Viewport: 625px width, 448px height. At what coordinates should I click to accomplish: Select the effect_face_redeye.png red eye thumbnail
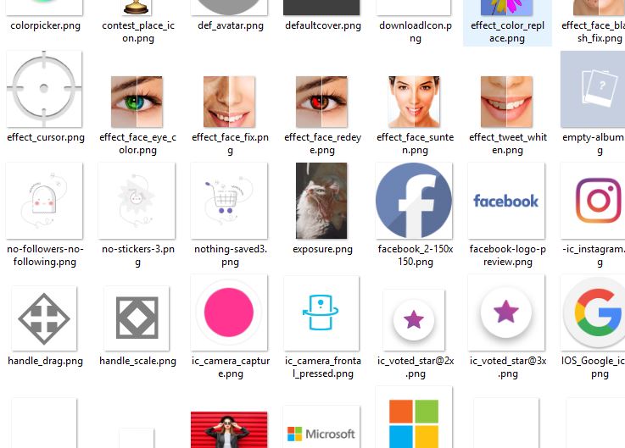coord(321,102)
